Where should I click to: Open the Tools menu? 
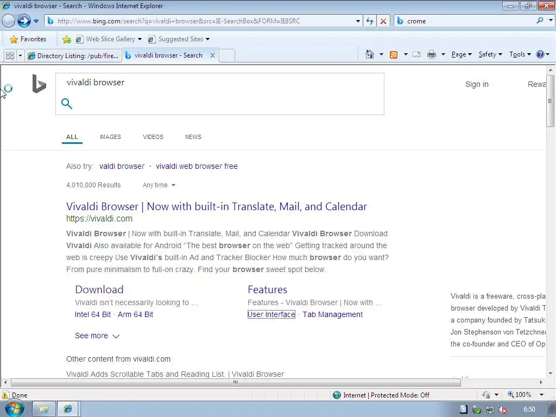[520, 54]
